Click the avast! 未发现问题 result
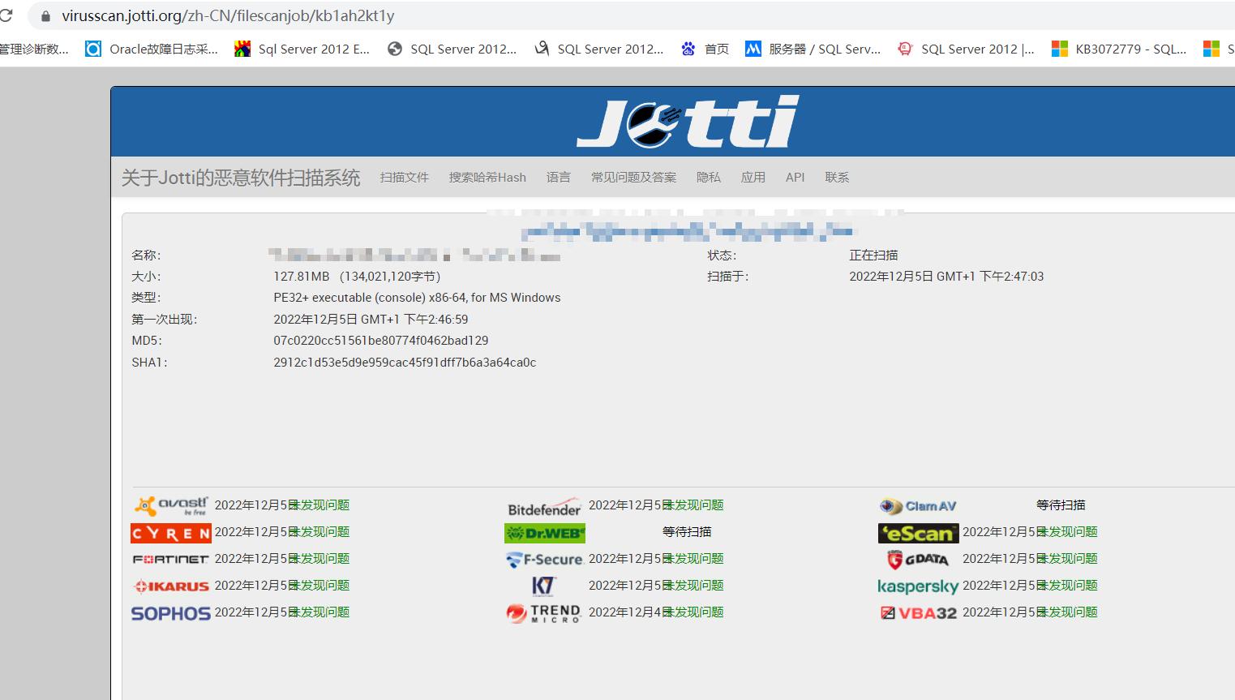The image size is (1235, 700). click(319, 505)
